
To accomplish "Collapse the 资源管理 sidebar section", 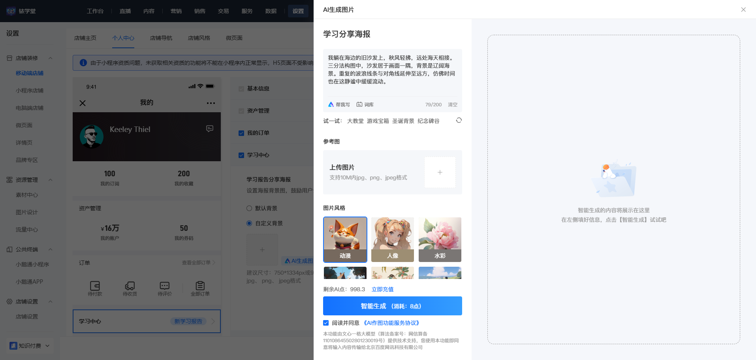I will pyautogui.click(x=50, y=180).
